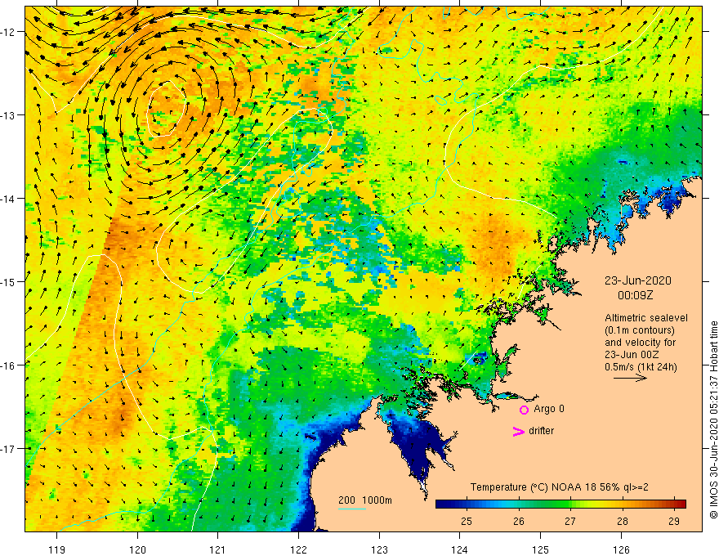Click the 'Argo 0' legend label
This screenshot has height=556, width=719.
tap(549, 409)
